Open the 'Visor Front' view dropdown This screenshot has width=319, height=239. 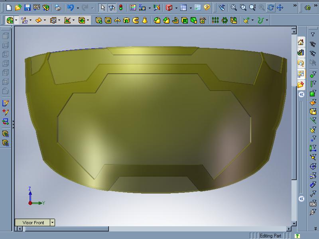(52, 222)
